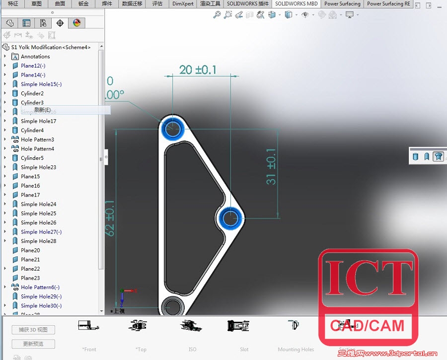Click the 更新预览 button
This screenshot has height=360, width=447.
pyautogui.click(x=33, y=344)
